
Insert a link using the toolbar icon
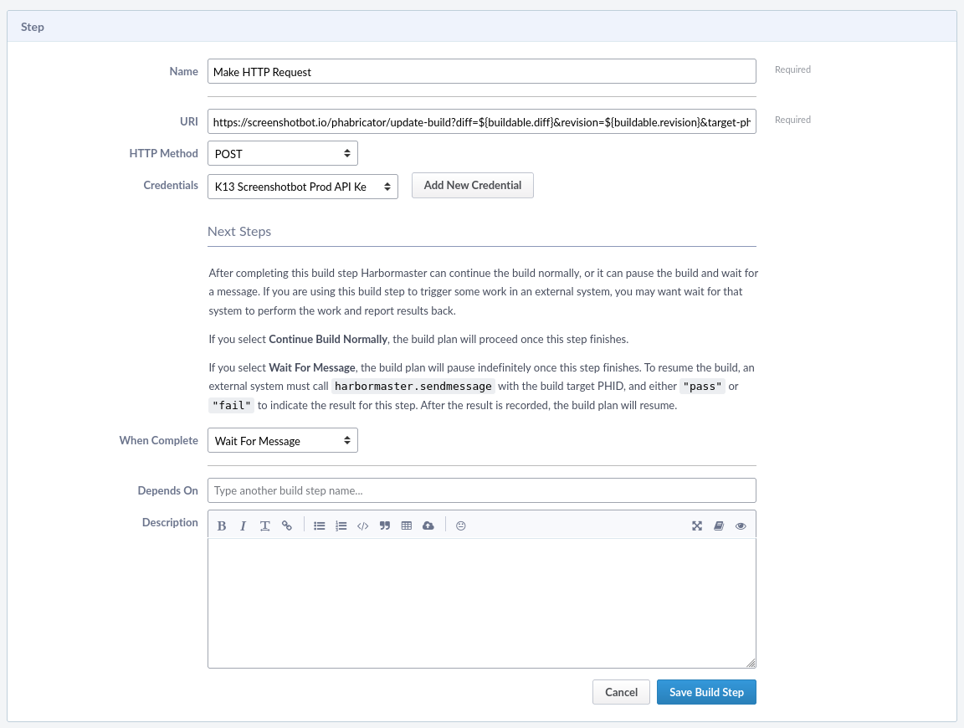(x=287, y=525)
